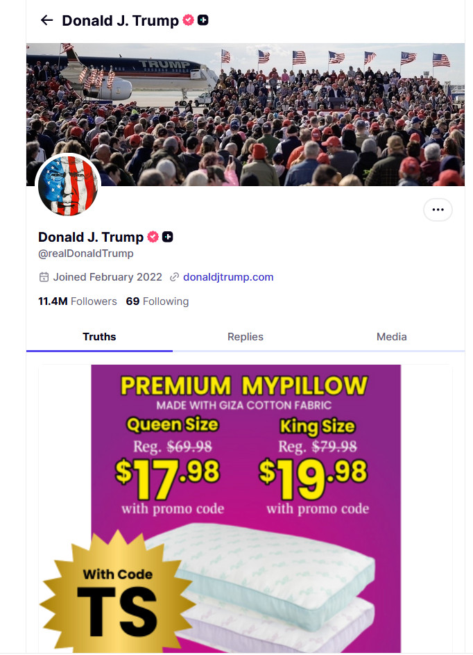Image resolution: width=473 pixels, height=655 pixels.
Task: Open the rally crowd banner image
Action: (x=277, y=104)
